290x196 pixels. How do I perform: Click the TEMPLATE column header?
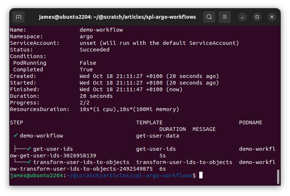(149, 122)
